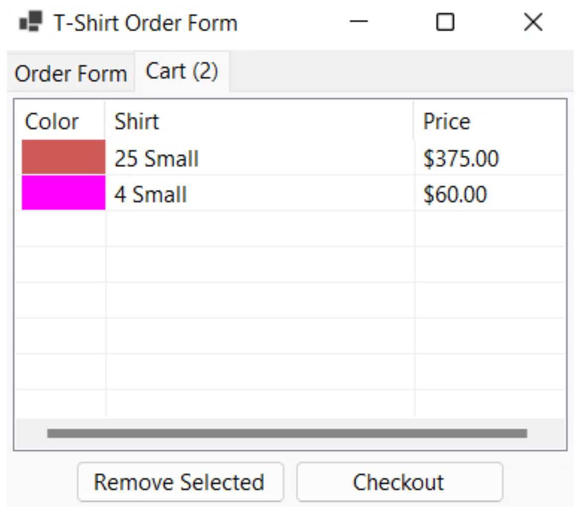Click the $375.00 price cell
Screen dimensions: 586x507
click(461, 158)
